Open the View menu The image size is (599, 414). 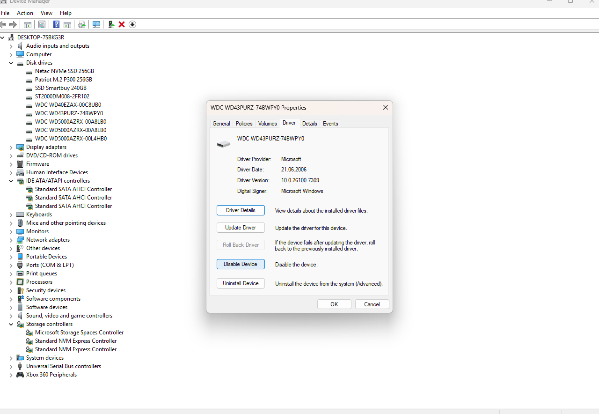coord(46,13)
